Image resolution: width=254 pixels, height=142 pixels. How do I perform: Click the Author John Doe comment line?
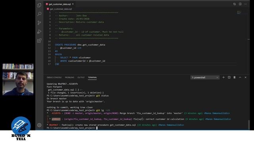71,16
